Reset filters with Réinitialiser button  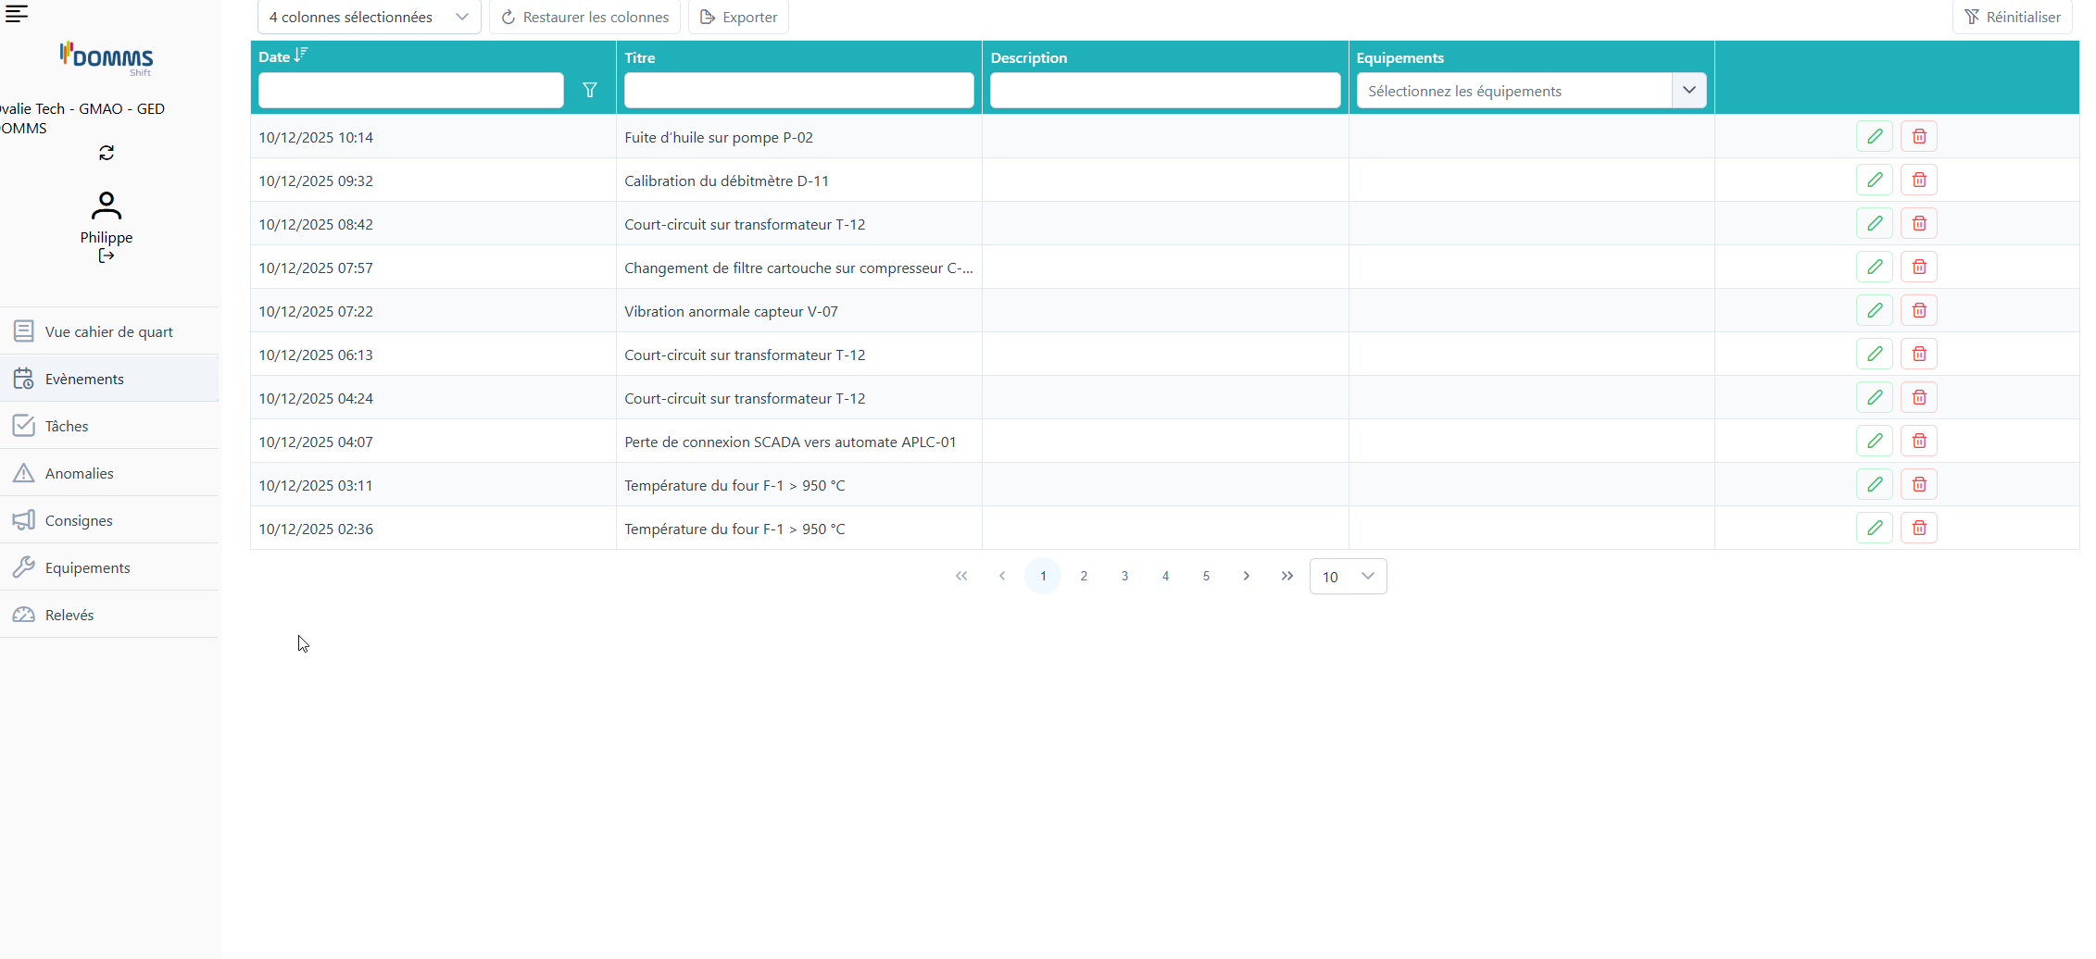(2012, 18)
